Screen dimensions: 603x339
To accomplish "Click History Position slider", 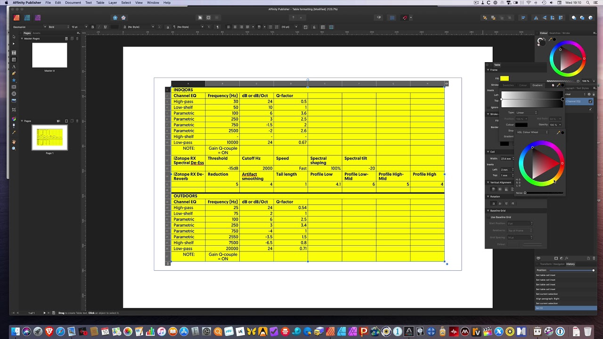I will click(x=571, y=270).
